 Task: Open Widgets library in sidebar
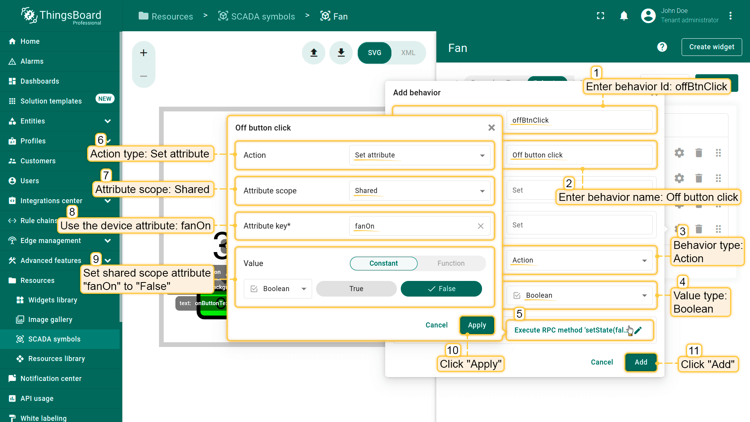click(53, 300)
